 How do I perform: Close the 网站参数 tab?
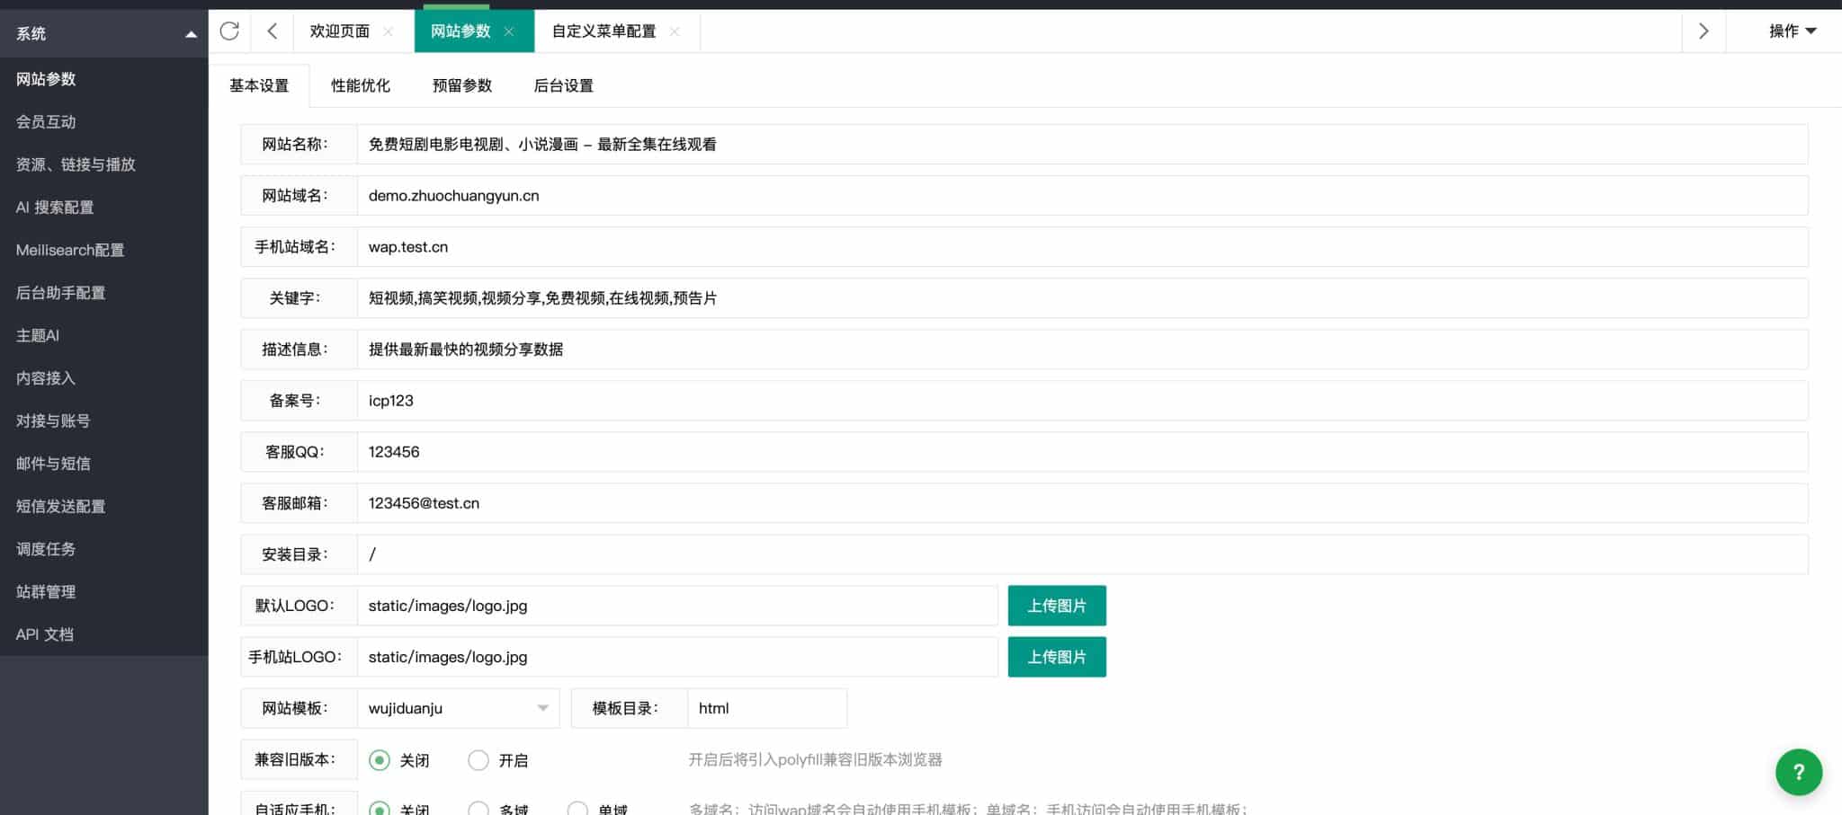[509, 31]
